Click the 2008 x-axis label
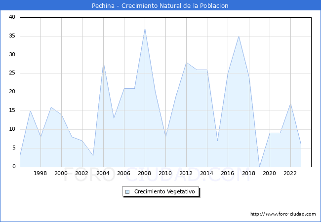 coord(144,173)
